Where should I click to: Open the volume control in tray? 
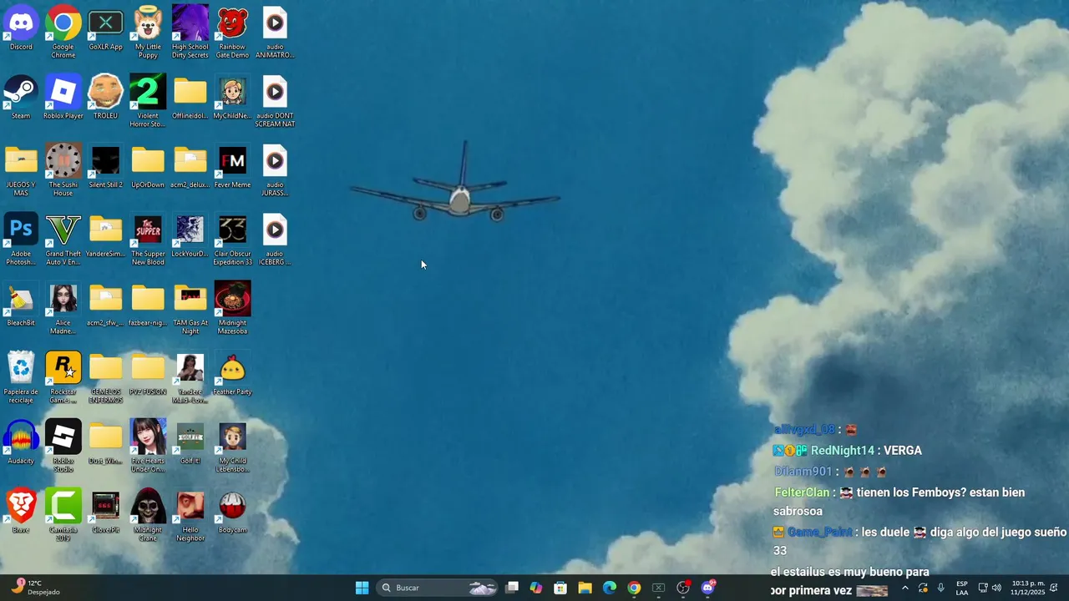(x=996, y=588)
